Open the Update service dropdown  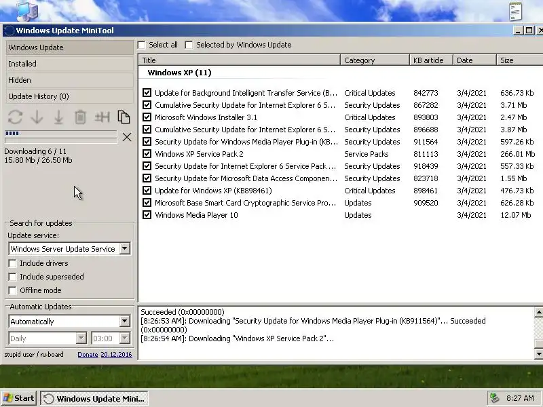click(125, 248)
